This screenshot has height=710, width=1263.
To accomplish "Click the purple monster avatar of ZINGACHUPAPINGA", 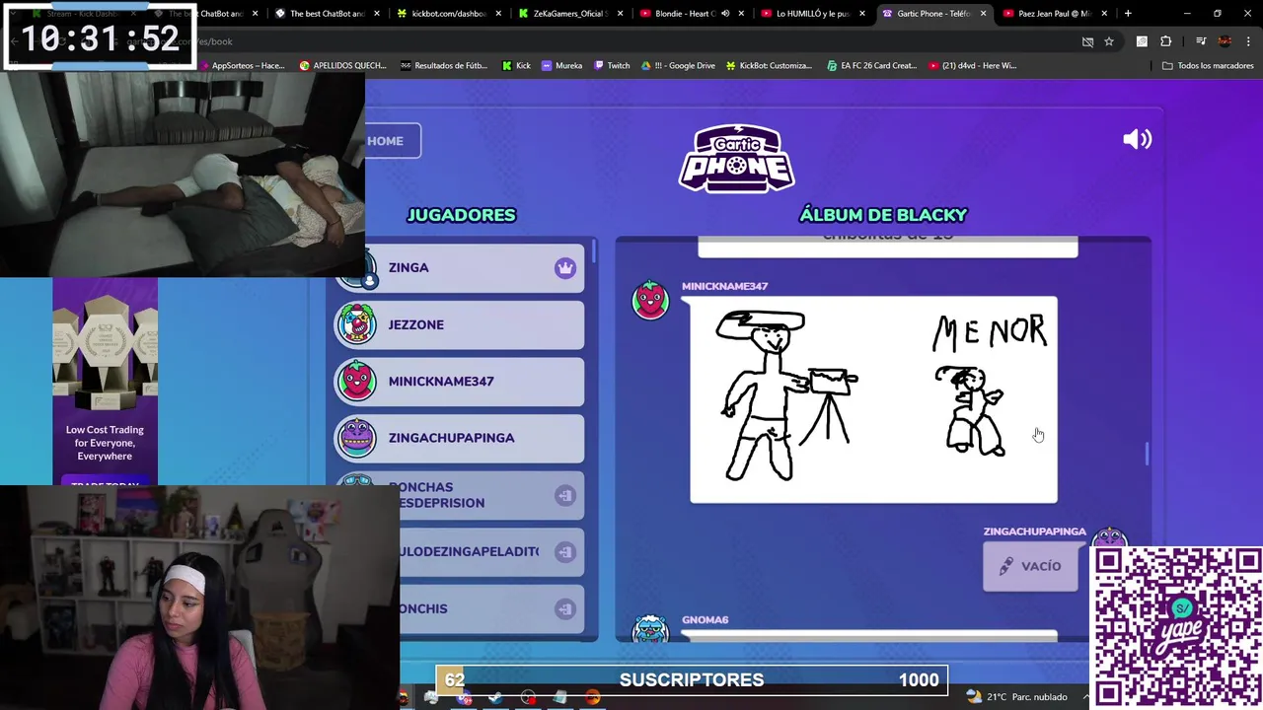I will [x=356, y=438].
